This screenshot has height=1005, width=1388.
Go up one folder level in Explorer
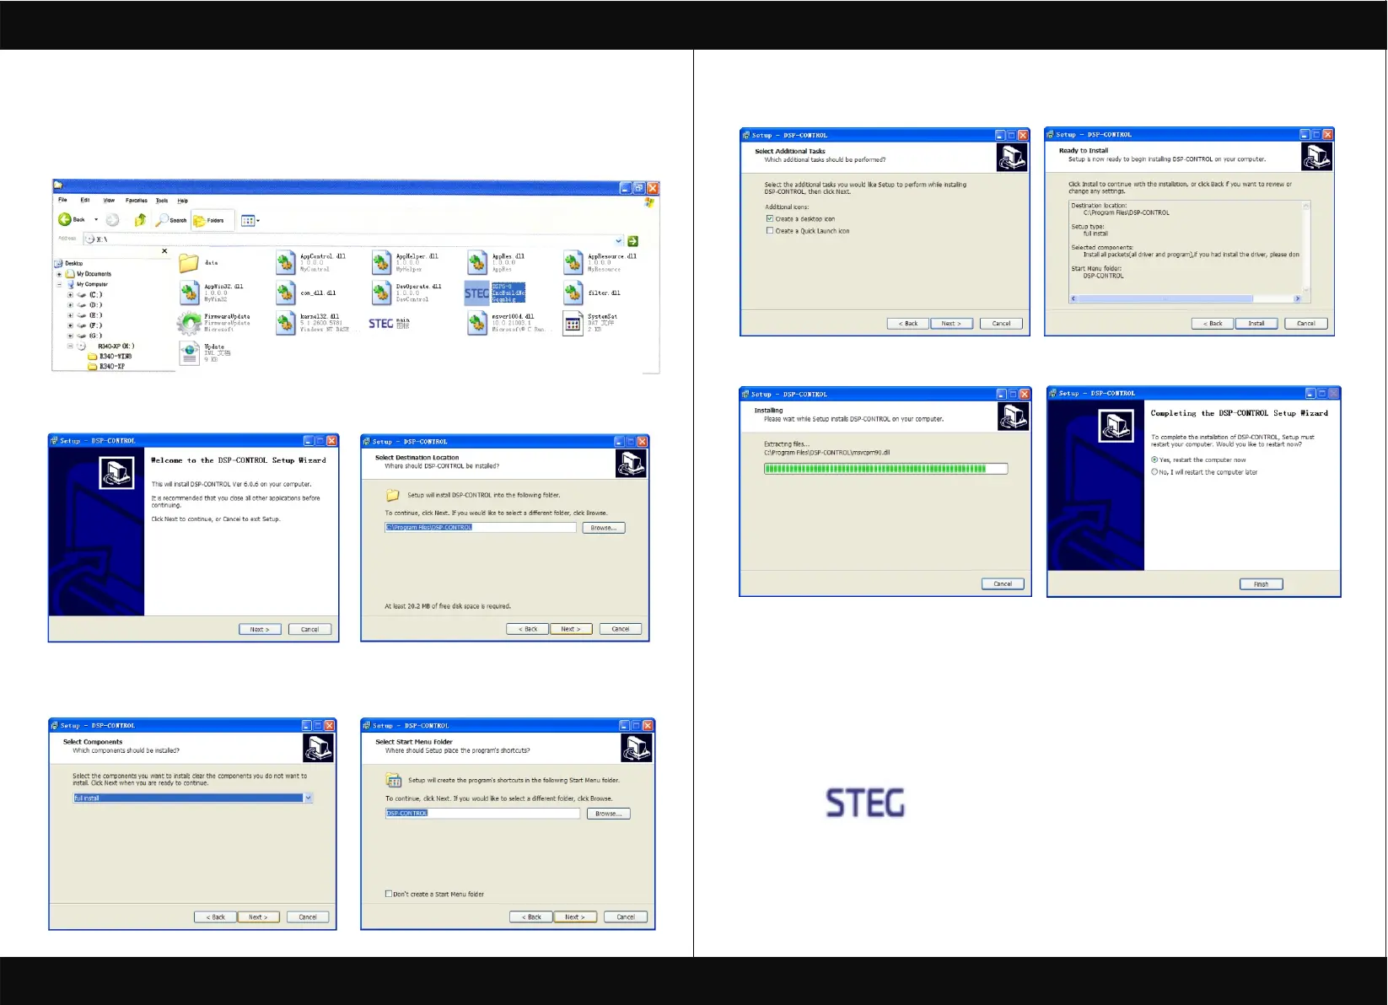[140, 220]
